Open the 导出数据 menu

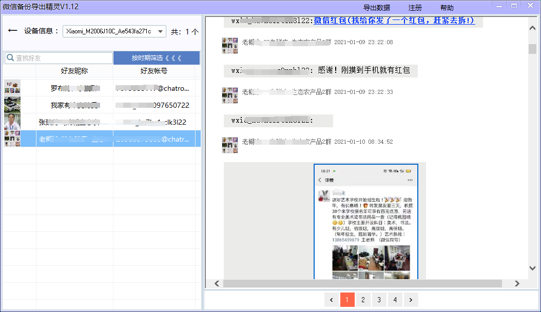click(377, 8)
